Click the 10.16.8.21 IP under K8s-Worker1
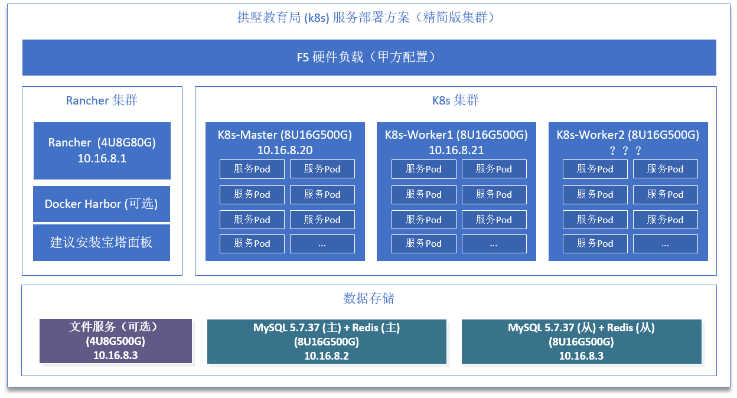The width and height of the screenshot is (737, 398). pyautogui.click(x=456, y=150)
